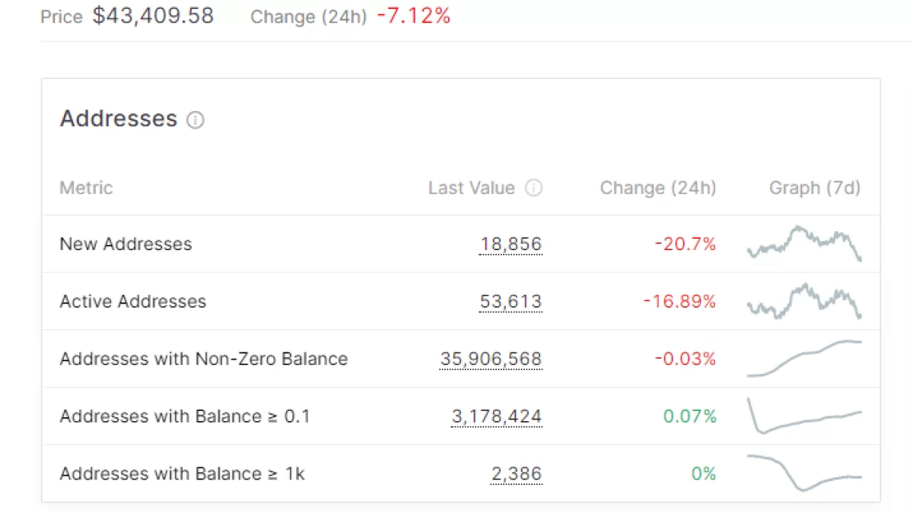Select the New Addresses metric label
The height and width of the screenshot is (513, 913).
coord(126,244)
